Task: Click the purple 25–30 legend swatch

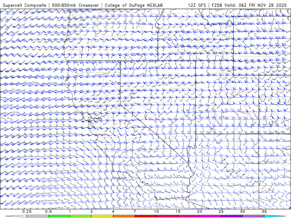Action: [x=232, y=216]
